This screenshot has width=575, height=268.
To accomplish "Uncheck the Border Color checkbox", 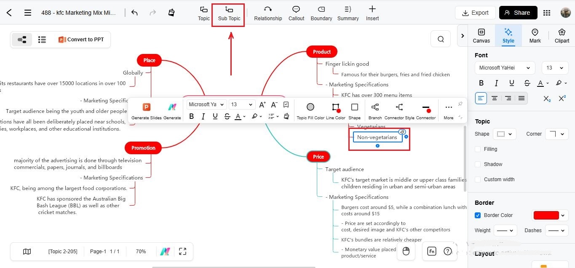I will pos(478,215).
